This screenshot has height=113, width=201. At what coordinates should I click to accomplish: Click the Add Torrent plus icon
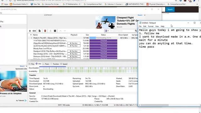click(30, 31)
